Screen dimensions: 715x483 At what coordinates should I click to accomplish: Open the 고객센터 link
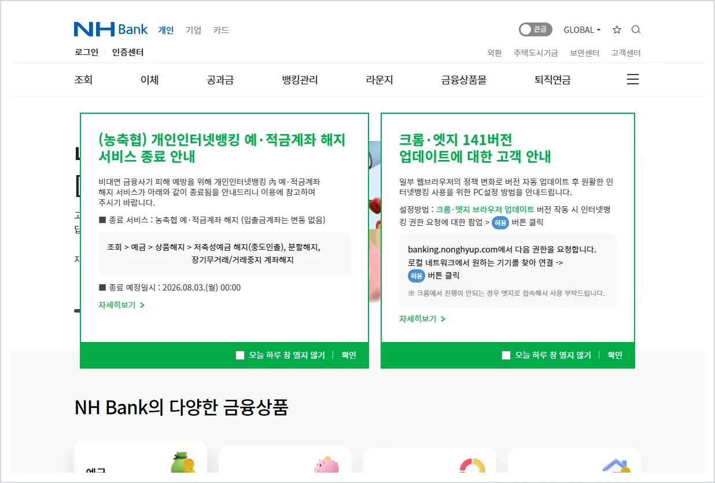(x=626, y=53)
